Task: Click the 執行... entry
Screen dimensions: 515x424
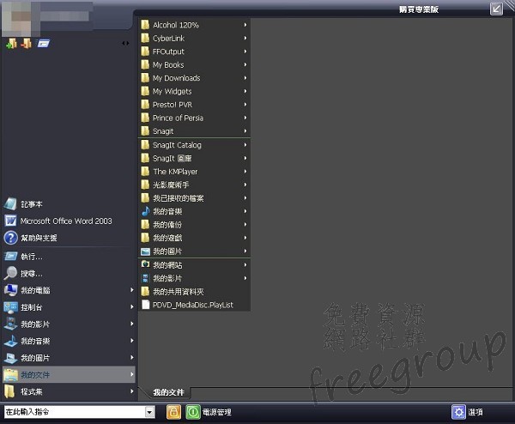Action: [69, 257]
